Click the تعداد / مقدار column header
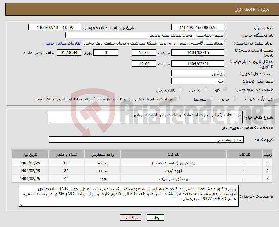The height and width of the screenshot is (227, 279). [66, 155]
